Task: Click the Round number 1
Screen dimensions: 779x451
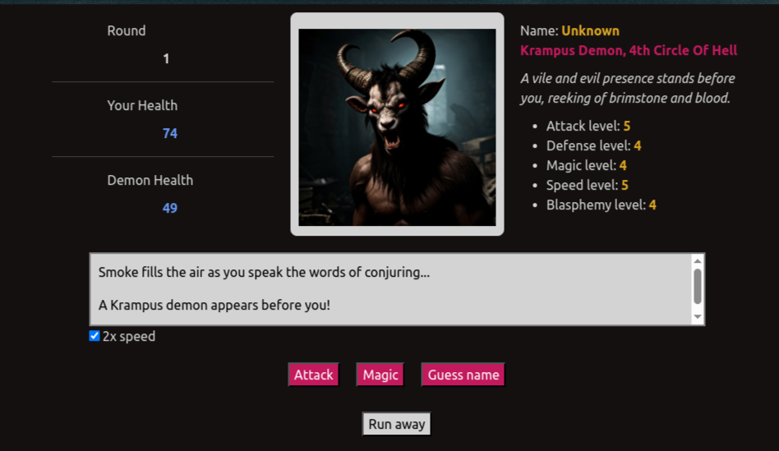Action: 167,58
